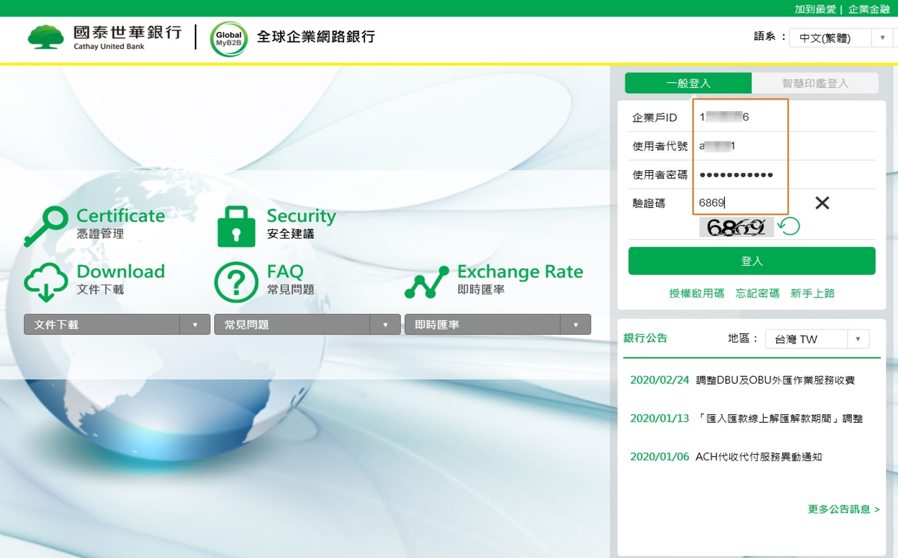The width and height of the screenshot is (898, 558).
Task: Open the Certificate key icon
Action: coord(46,226)
